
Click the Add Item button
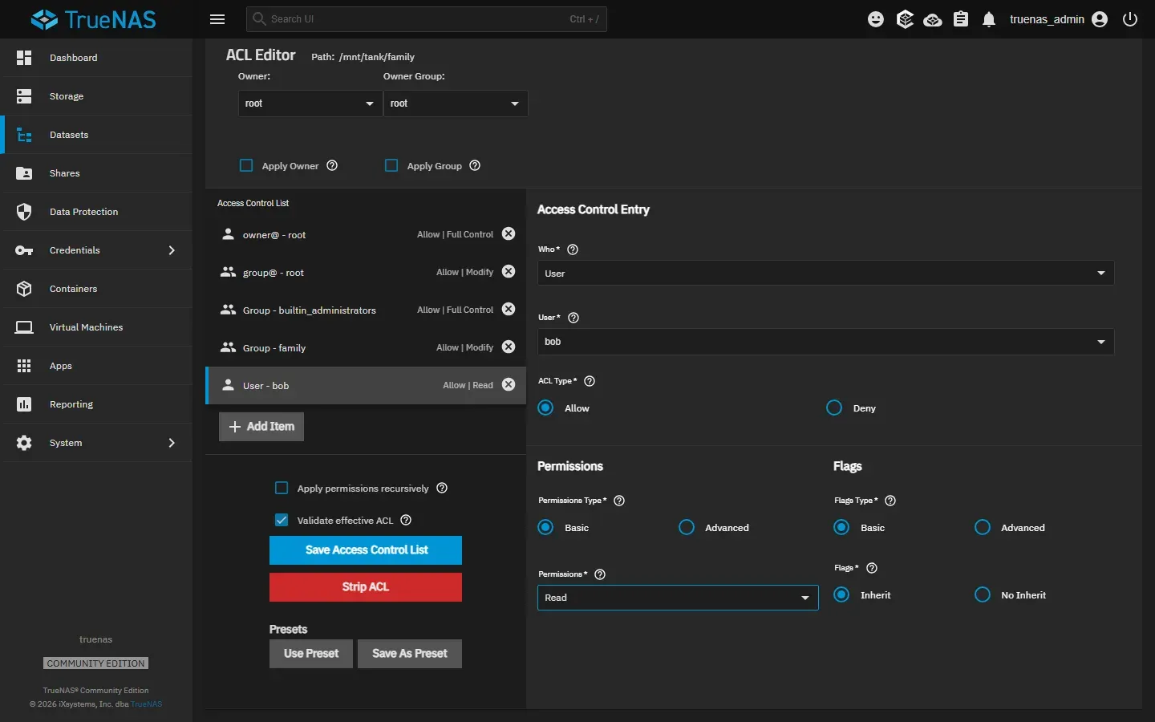[x=261, y=427]
